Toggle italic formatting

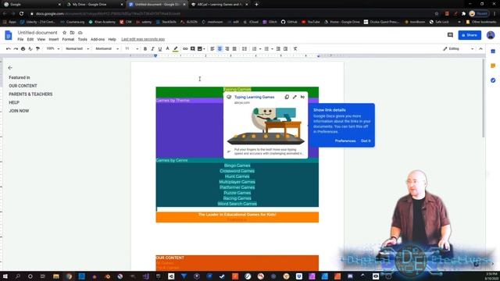pos(152,48)
